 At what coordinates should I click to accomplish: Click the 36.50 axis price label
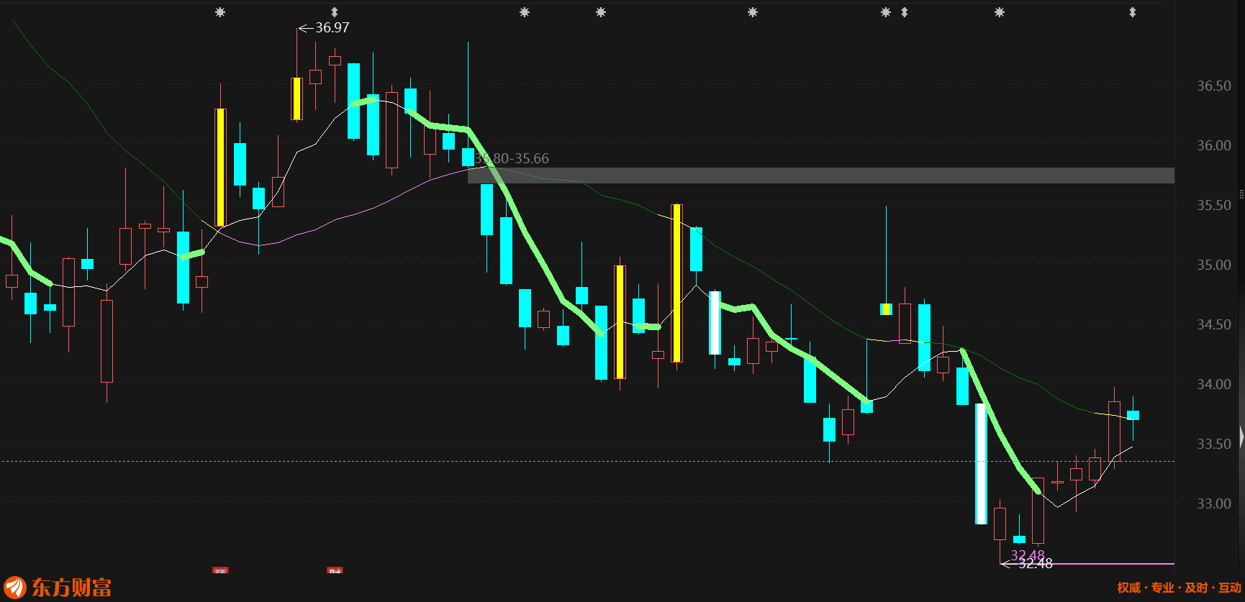(x=1214, y=86)
